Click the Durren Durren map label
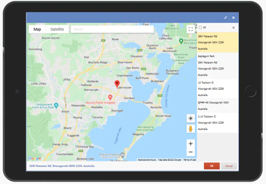 (x=51, y=38)
